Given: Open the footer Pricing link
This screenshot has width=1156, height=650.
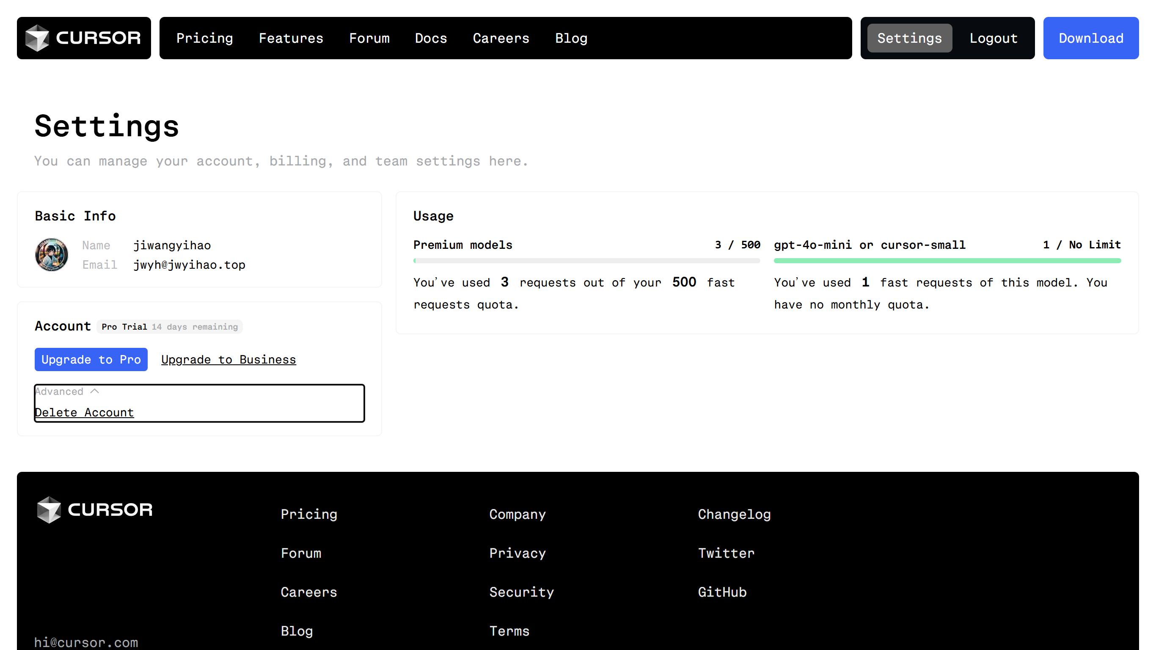Looking at the screenshot, I should (x=309, y=514).
